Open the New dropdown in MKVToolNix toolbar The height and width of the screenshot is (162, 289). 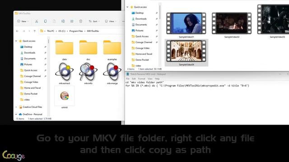point(23,21)
